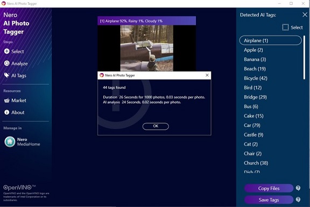Screen dimensions: 310x207
Task: Choose the Car (79) tag
Action: pos(252,125)
